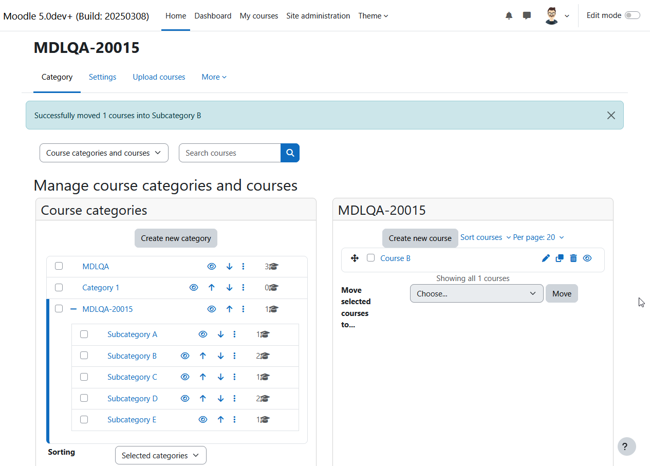This screenshot has height=466, width=650.
Task: Grab the Course B move handle
Action: 355,258
